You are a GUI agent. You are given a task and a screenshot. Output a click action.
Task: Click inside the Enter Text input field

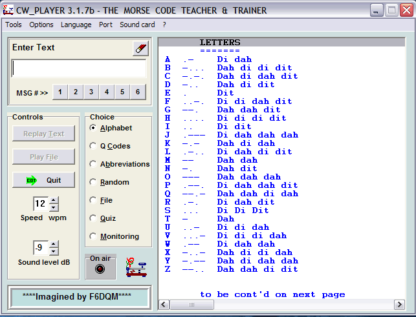tap(79, 68)
